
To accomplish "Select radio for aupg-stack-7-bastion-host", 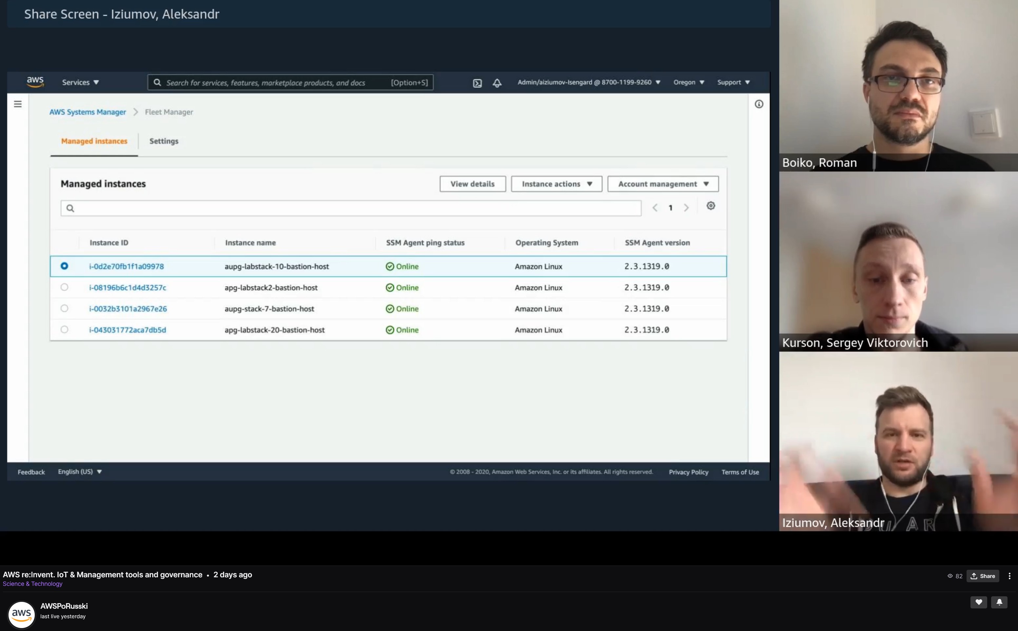I will click(64, 308).
